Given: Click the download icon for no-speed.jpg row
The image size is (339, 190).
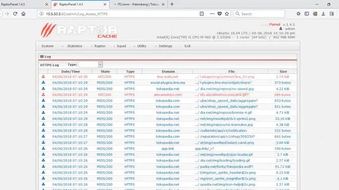Looking at the screenshot, I should click(x=43, y=88).
